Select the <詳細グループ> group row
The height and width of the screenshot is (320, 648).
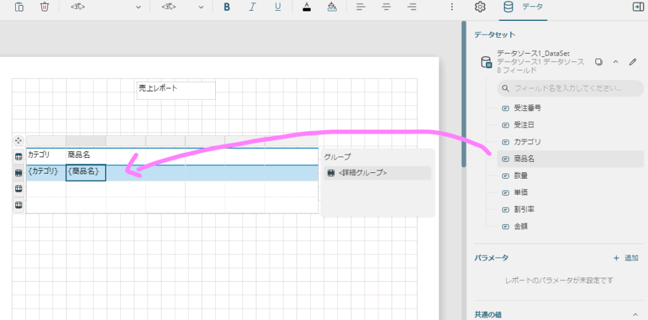coord(377,173)
